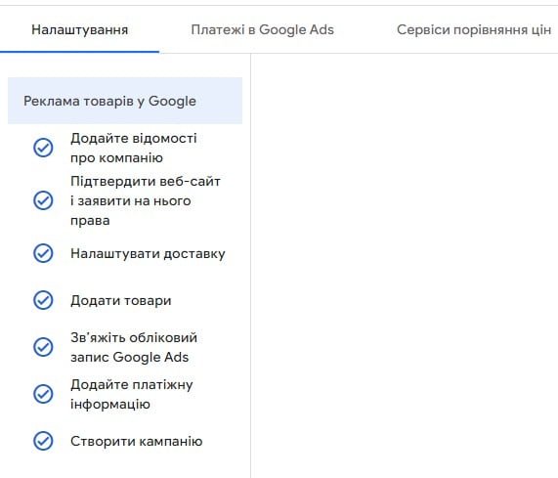This screenshot has height=478, width=558.
Task: Click checkmark icon beside Підтвердити веб-сайт step
Action: [x=43, y=200]
